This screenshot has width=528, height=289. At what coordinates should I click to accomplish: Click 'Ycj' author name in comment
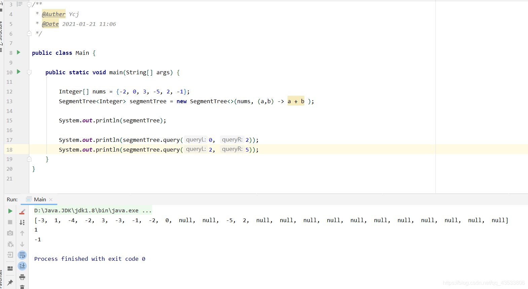tap(74, 14)
